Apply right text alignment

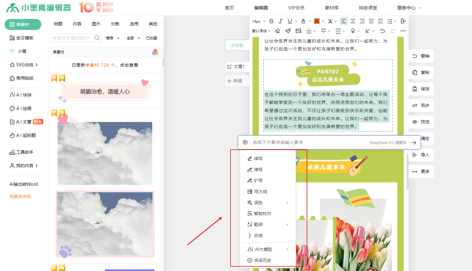point(362,21)
